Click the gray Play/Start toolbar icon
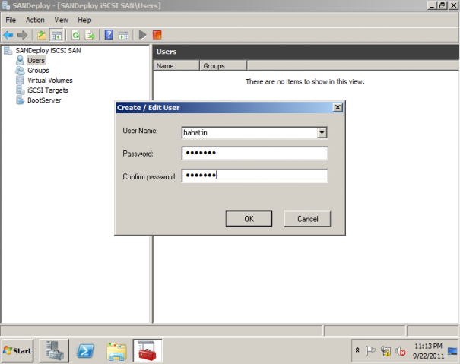This screenshot has height=364, width=460. (143, 35)
